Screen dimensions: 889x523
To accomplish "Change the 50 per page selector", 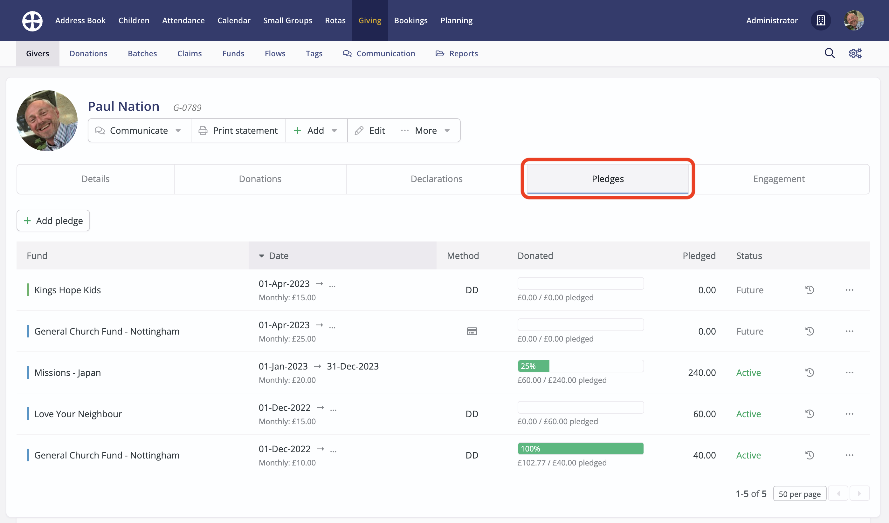I will pyautogui.click(x=799, y=494).
